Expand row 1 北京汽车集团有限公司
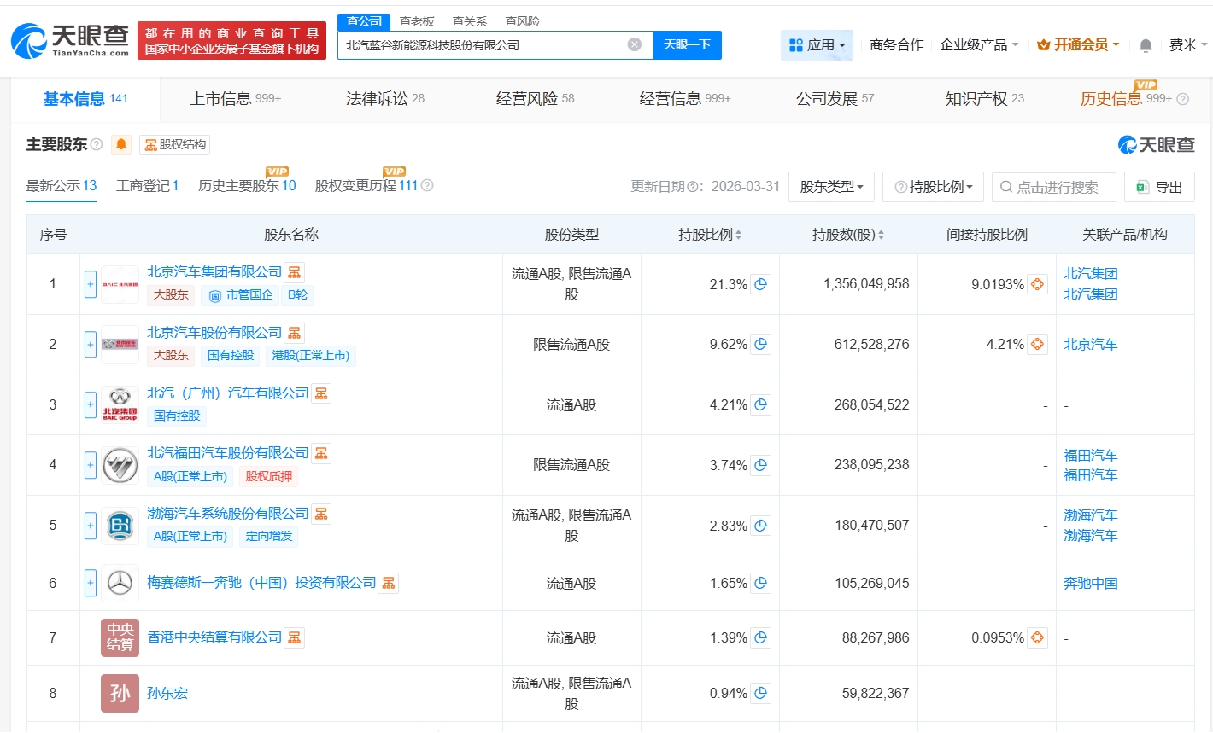Viewport: 1213px width, 733px height. point(91,284)
